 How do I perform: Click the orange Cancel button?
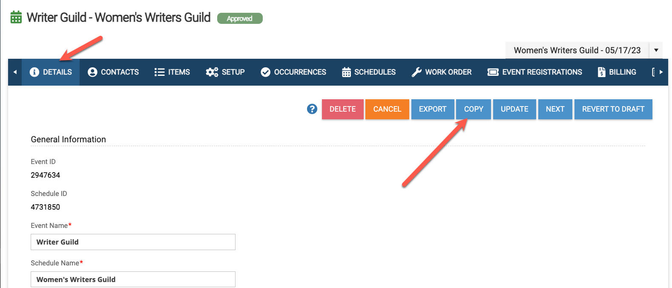[x=387, y=109]
